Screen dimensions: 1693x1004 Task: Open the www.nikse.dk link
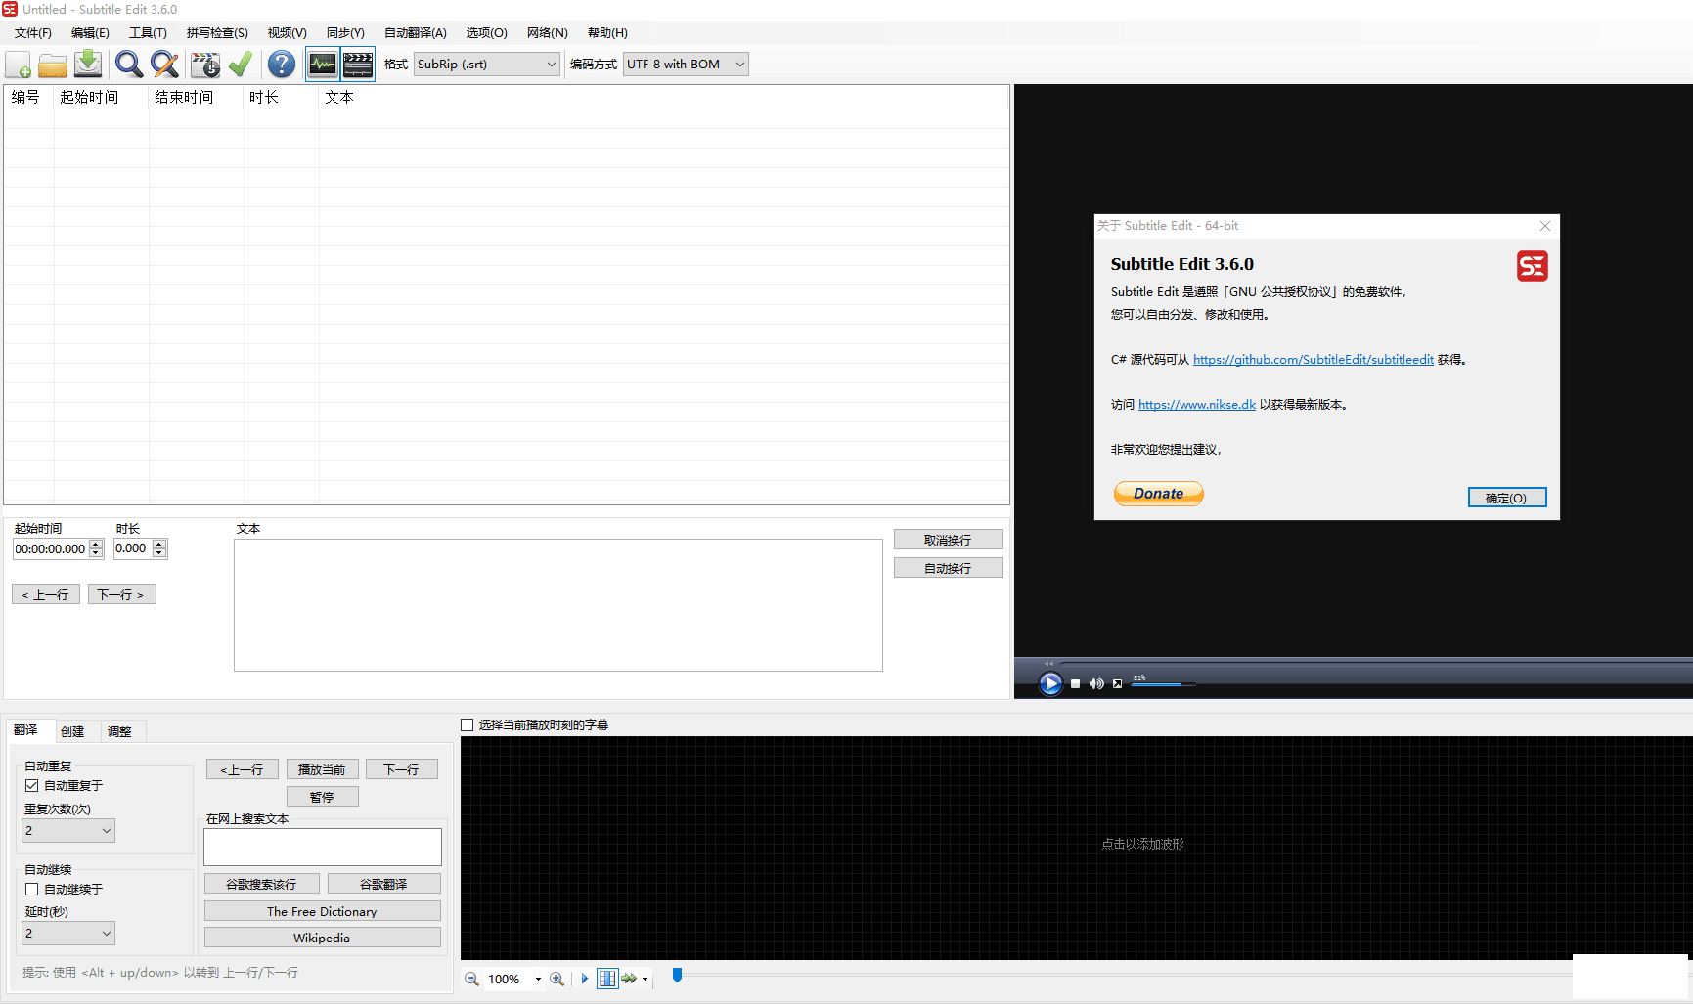(1196, 405)
